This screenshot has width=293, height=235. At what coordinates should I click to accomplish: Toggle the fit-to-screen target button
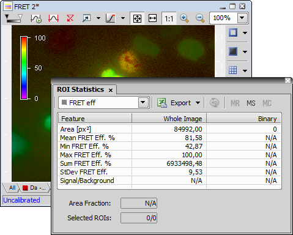137,18
